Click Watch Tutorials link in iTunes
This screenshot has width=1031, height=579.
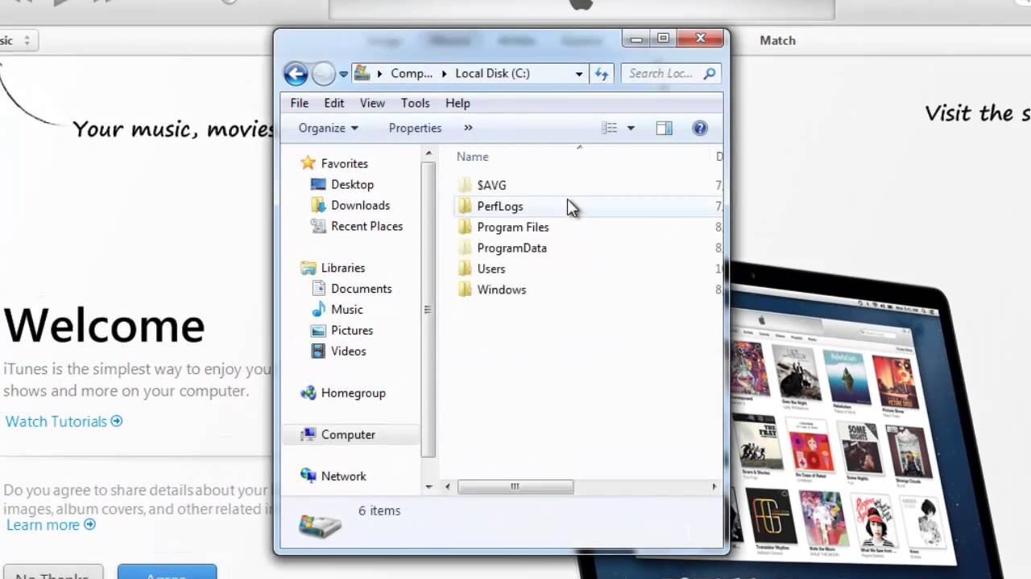(64, 421)
